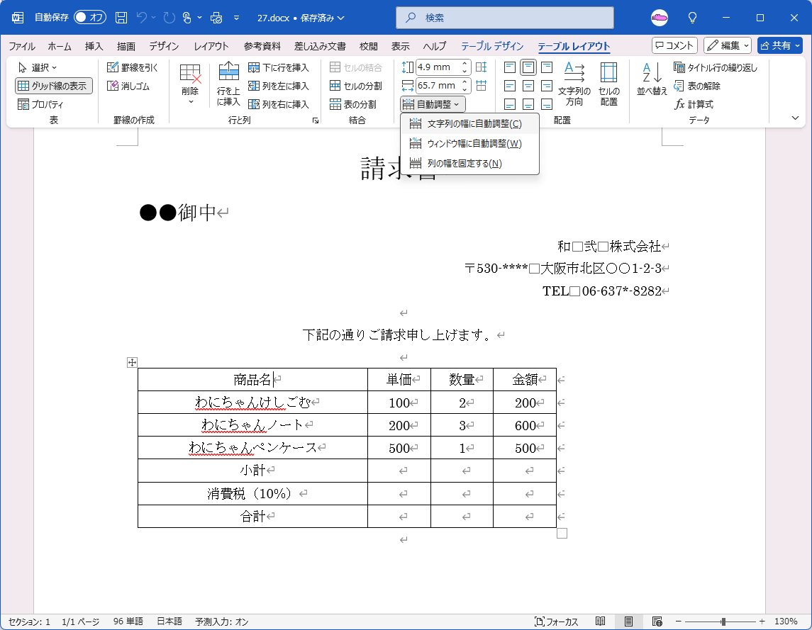The height and width of the screenshot is (630, 812).
Task: Click zoom out minus button
Action: click(679, 621)
